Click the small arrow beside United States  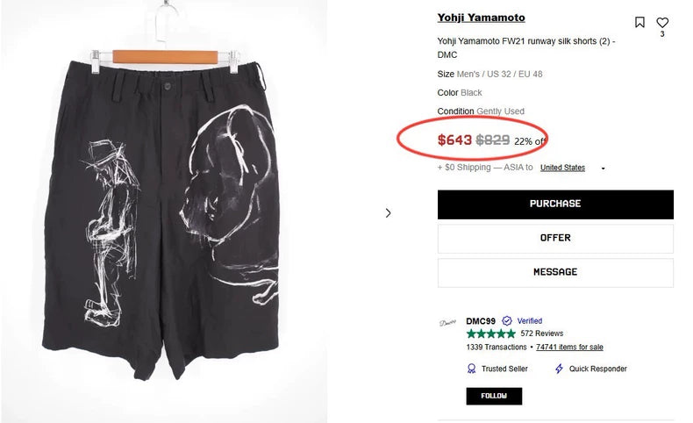point(604,168)
